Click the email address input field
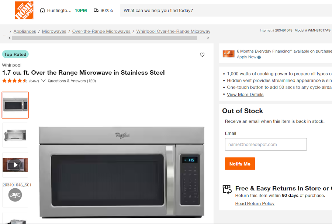This screenshot has width=332, height=224. [266, 145]
